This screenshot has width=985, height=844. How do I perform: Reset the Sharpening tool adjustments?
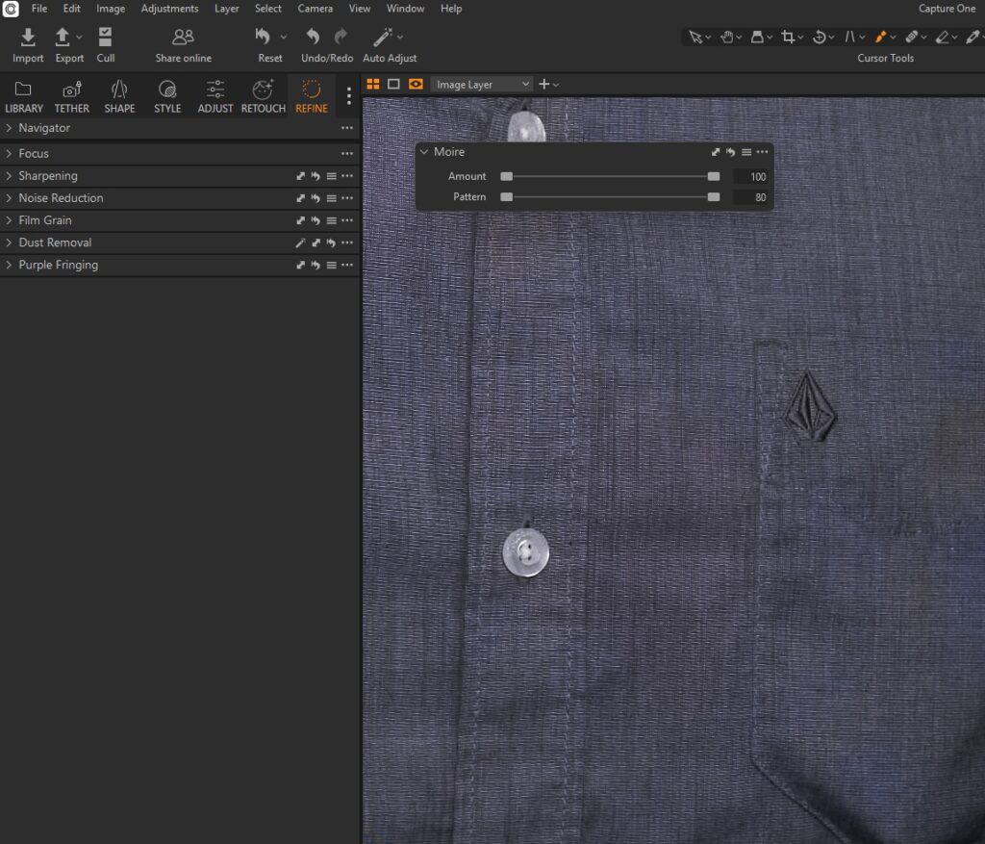(x=316, y=176)
